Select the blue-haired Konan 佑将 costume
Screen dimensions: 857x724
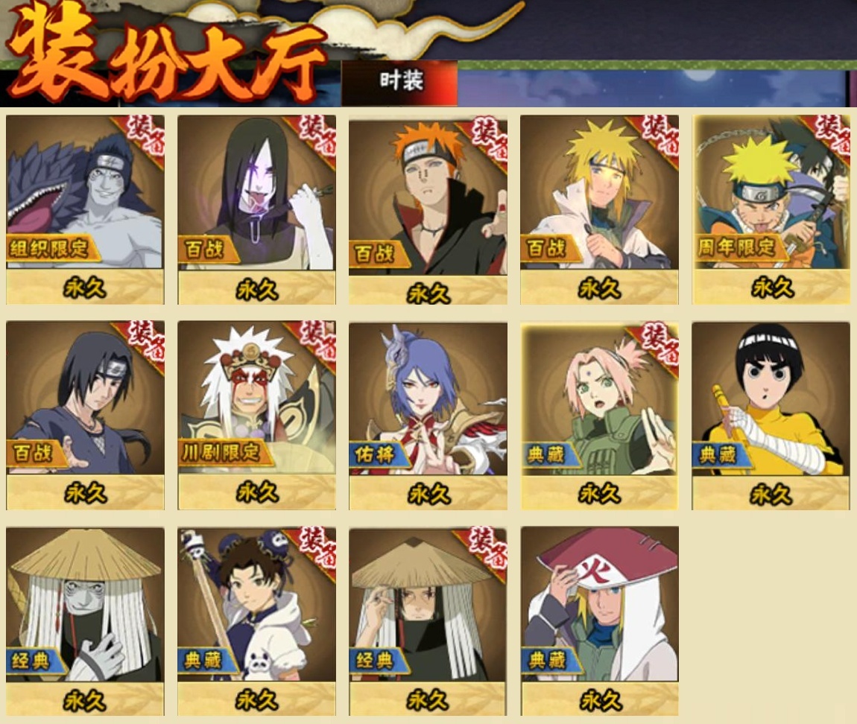pos(428,416)
